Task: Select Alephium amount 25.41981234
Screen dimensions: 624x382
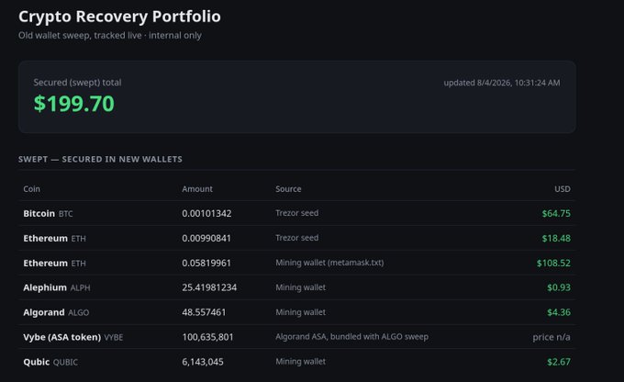Action: pyautogui.click(x=209, y=287)
